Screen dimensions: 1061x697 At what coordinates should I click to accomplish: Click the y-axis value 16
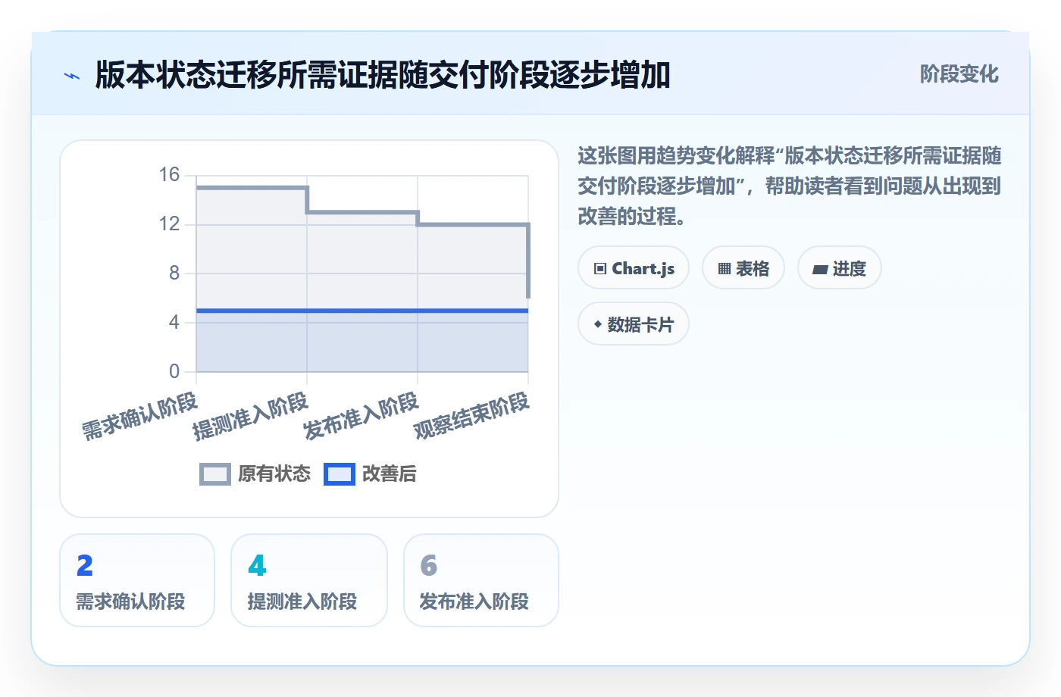coord(169,175)
